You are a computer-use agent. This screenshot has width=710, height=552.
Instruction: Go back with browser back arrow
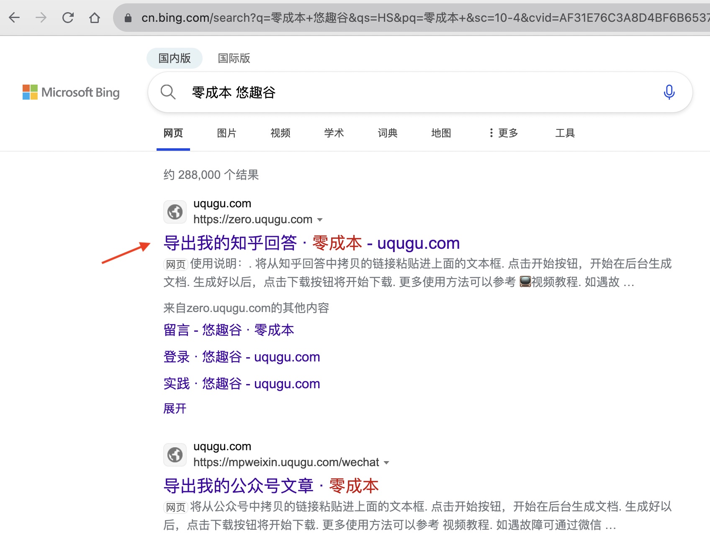14,18
